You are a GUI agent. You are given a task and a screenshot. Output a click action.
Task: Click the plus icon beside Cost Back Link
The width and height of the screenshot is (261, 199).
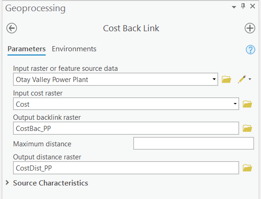coord(250,28)
